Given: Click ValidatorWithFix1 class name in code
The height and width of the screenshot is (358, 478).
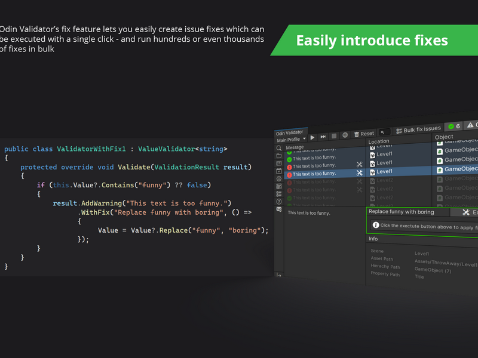Looking at the screenshot, I should [91, 149].
